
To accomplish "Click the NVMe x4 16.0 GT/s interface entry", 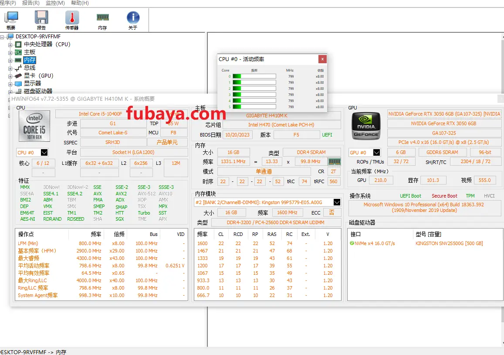I will click(375, 243).
